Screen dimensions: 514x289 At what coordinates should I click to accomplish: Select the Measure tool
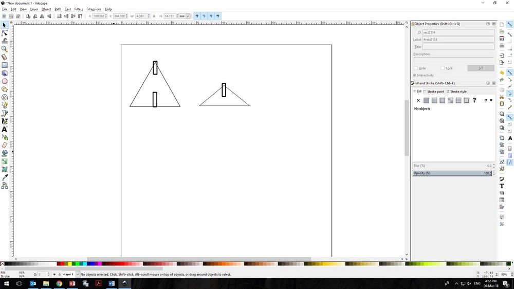(5, 57)
